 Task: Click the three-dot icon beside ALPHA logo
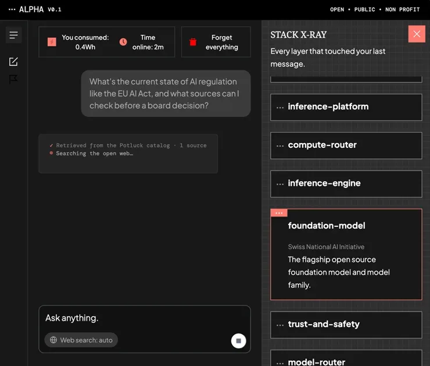[x=12, y=9]
